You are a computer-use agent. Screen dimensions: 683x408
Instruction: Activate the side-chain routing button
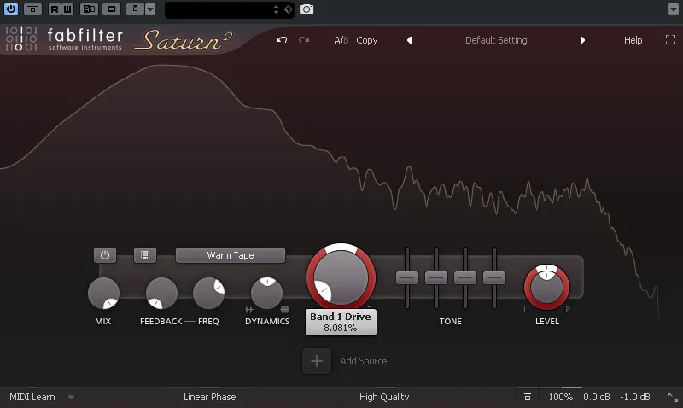[135, 9]
